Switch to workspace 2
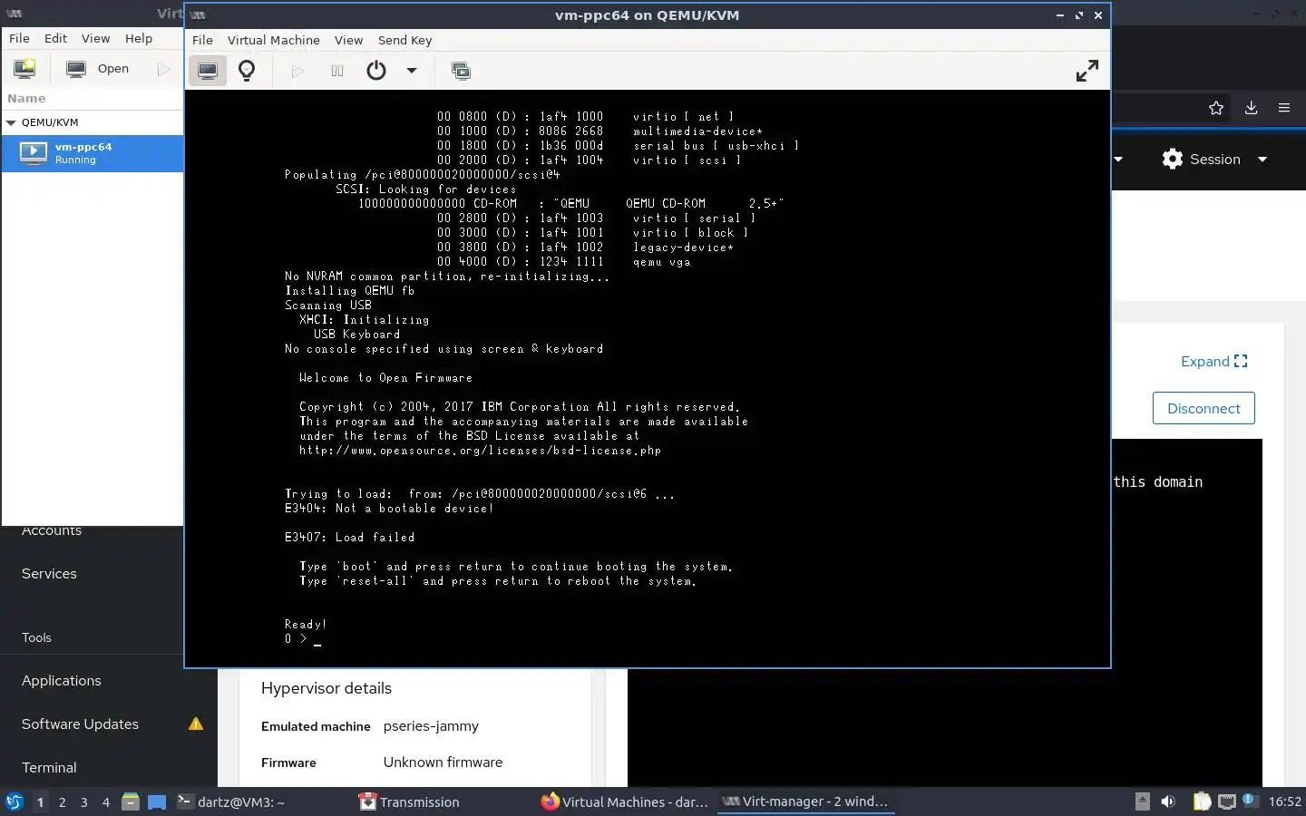 62,802
